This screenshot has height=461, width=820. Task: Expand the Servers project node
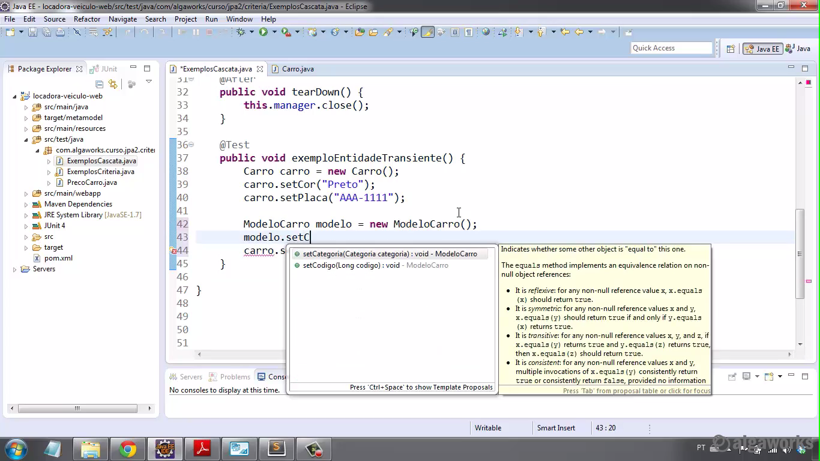(15, 269)
